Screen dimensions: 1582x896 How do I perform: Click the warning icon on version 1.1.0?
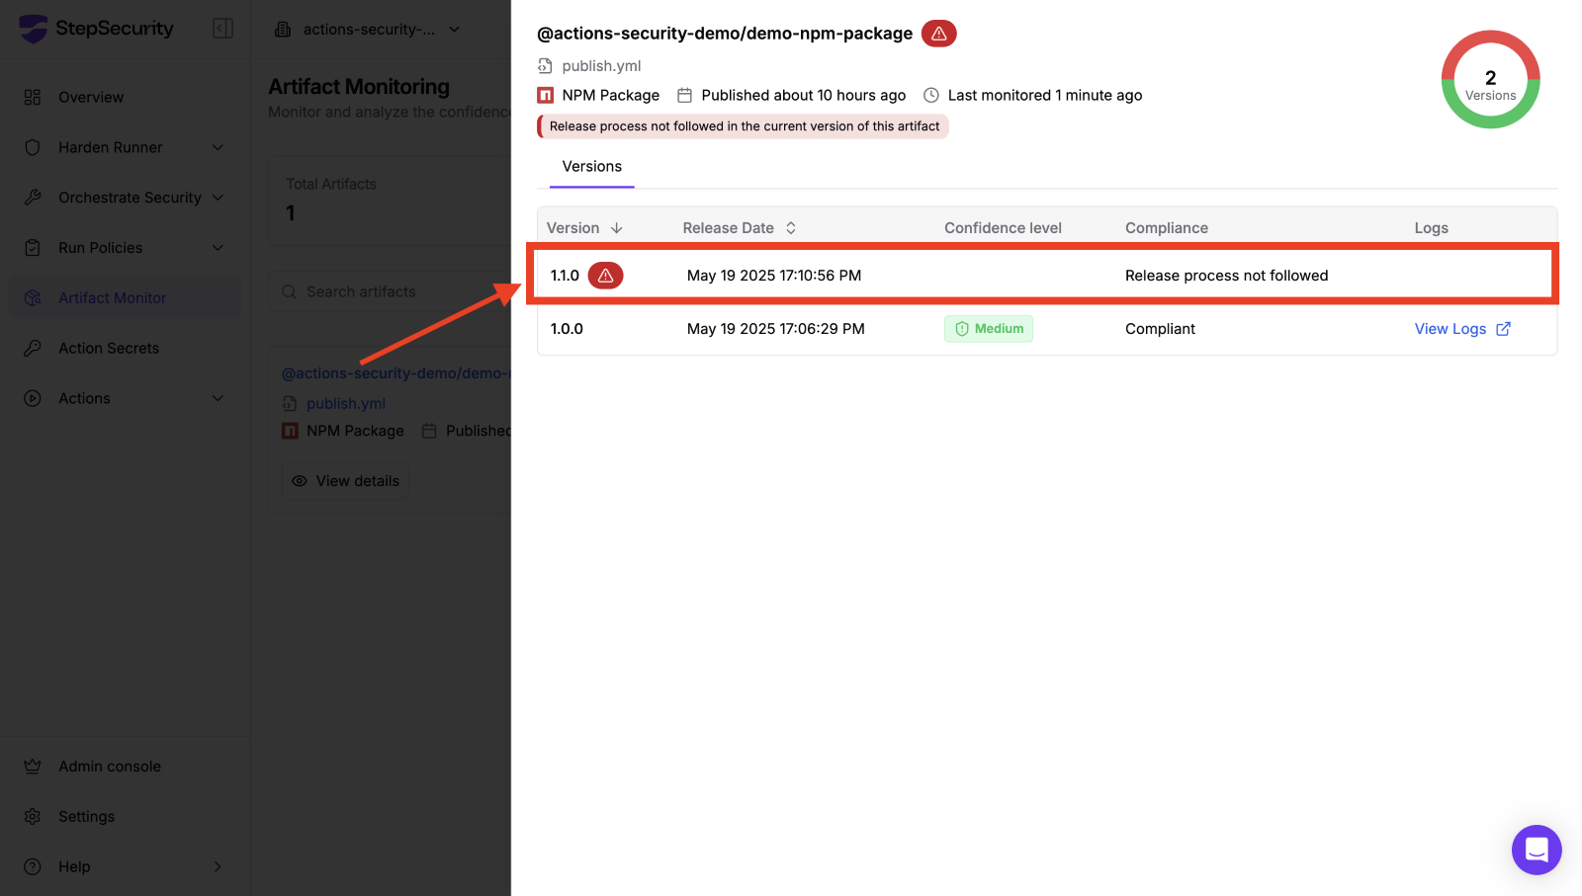[606, 276]
